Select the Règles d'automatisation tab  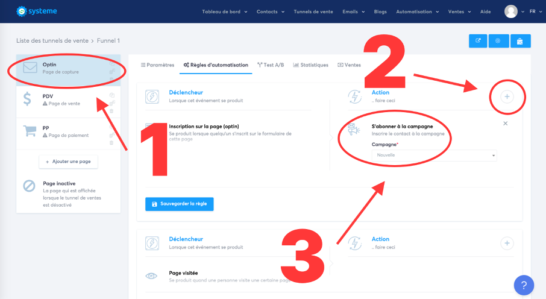(216, 65)
